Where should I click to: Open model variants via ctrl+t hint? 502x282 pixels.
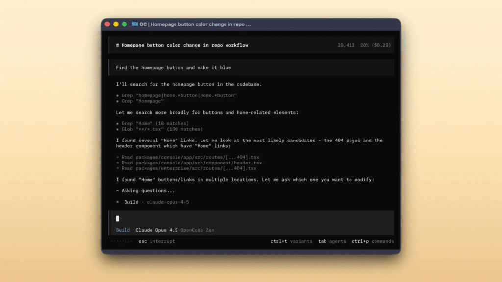click(291, 241)
